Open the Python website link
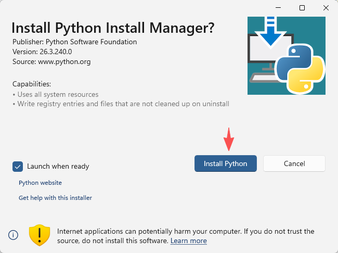The image size is (338, 253). pos(41,183)
